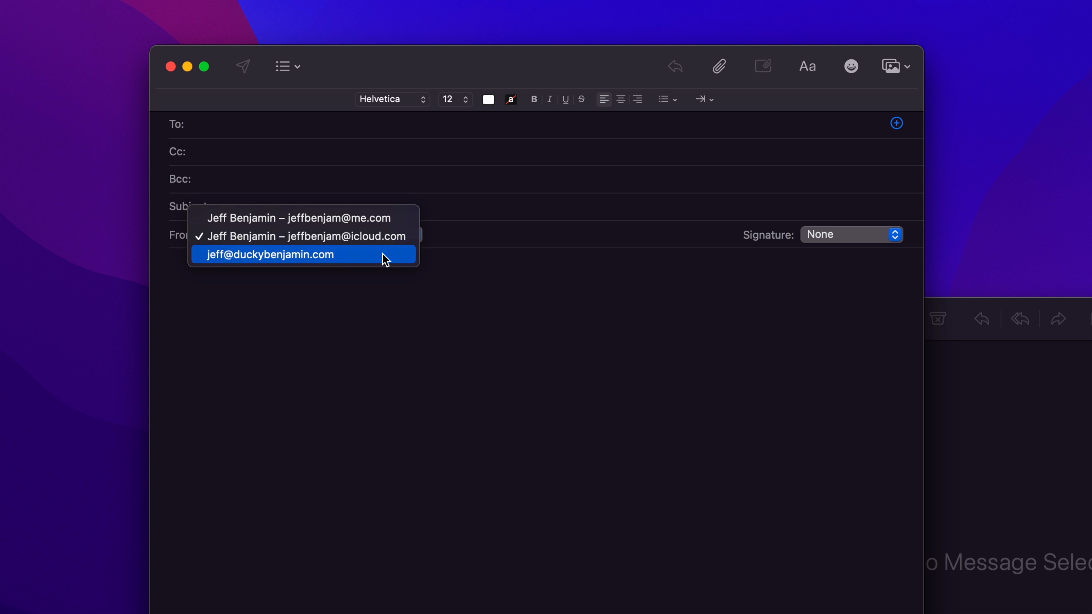Select jeff@duckybenjamin.com sender address
This screenshot has width=1092, height=614.
coord(270,255)
